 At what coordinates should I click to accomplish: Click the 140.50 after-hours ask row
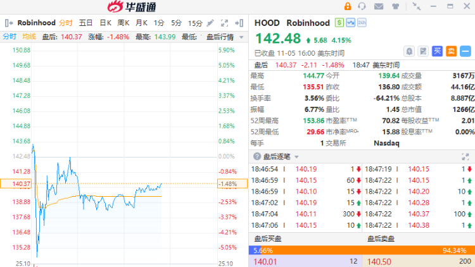(419, 261)
